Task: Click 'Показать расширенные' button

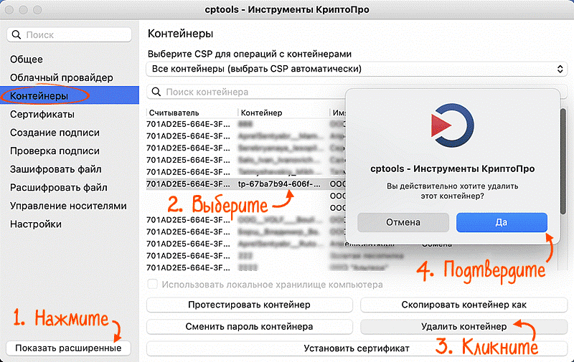Action: [x=68, y=348]
